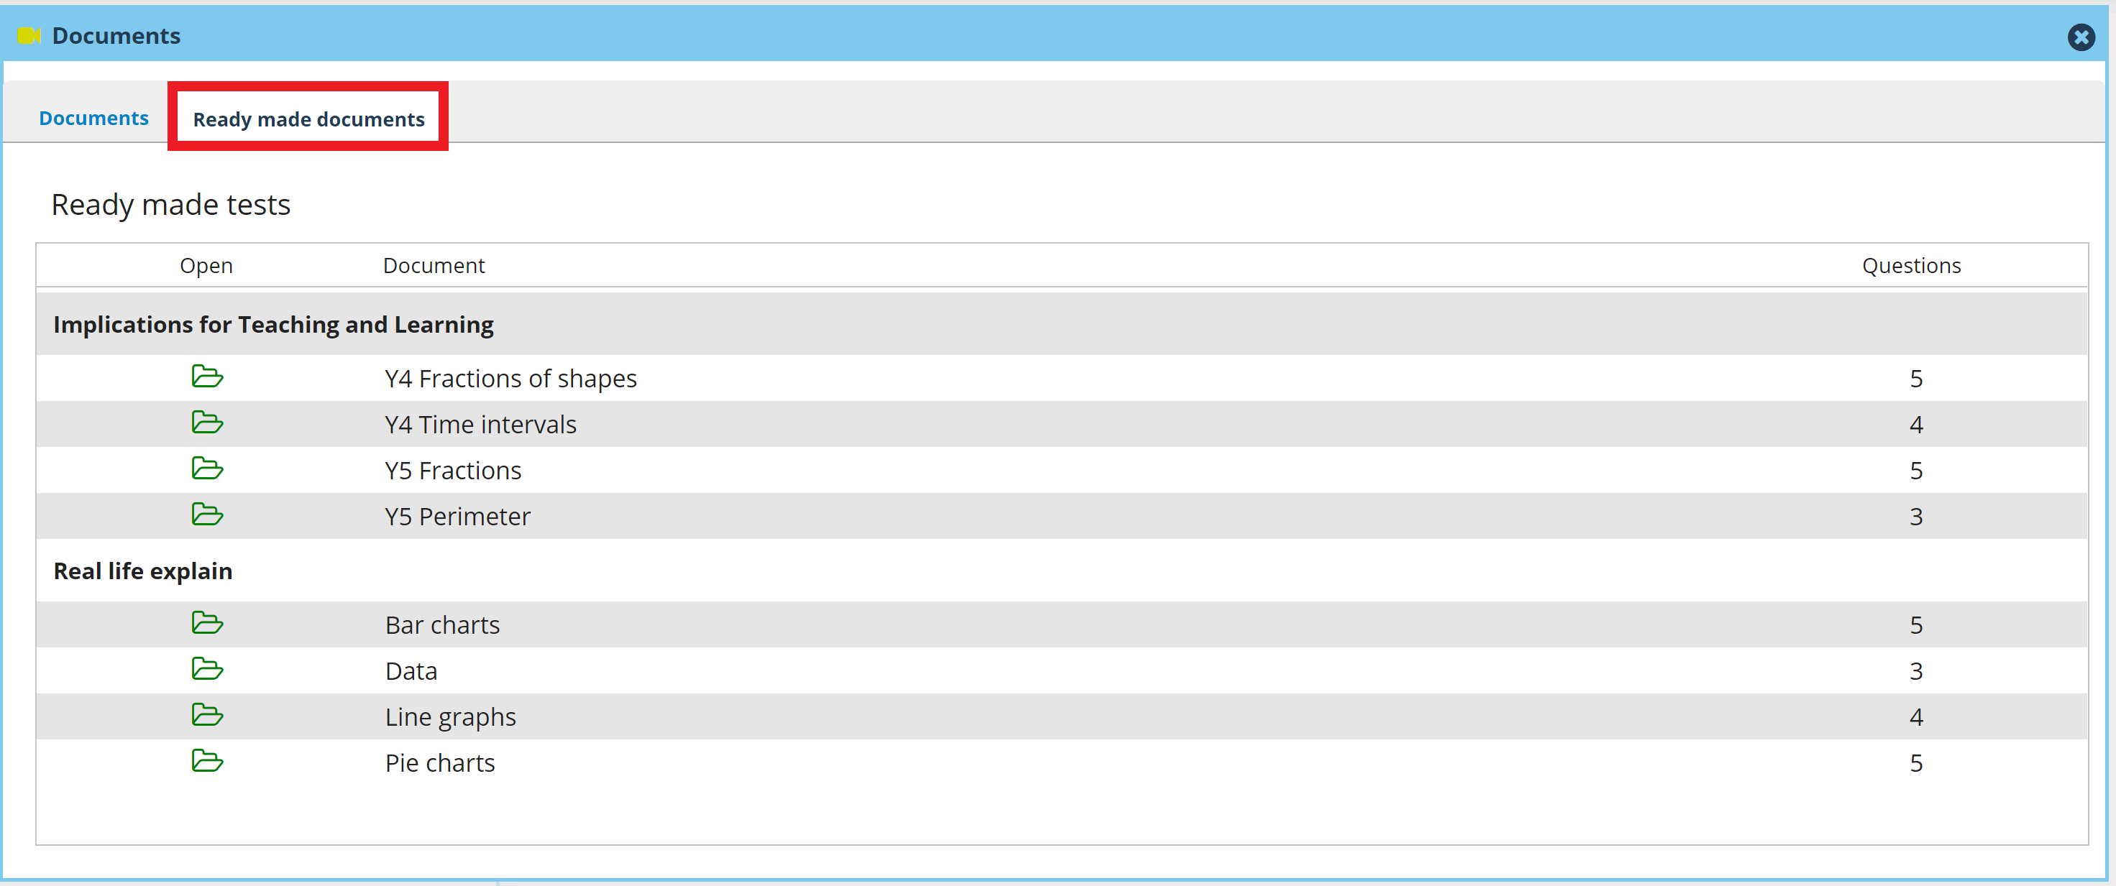The width and height of the screenshot is (2116, 886).
Task: Click the Questions column header
Action: click(x=1910, y=266)
